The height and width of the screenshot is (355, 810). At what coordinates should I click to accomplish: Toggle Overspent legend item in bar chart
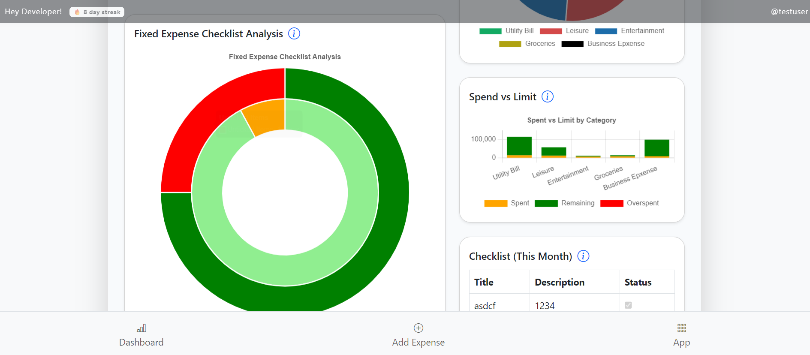coord(629,203)
